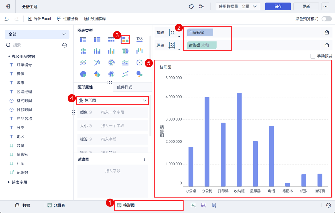The height and width of the screenshot is (213, 335).
Task: Select the rose chart icon
Action: [x=97, y=74]
